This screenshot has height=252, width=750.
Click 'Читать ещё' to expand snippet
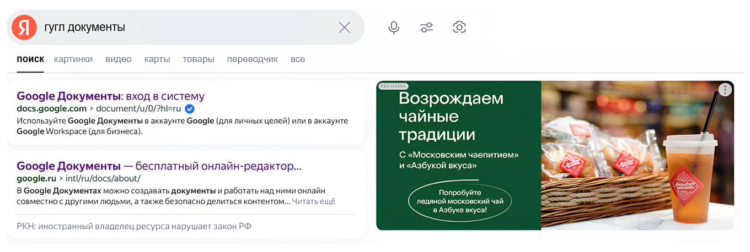pyautogui.click(x=313, y=201)
